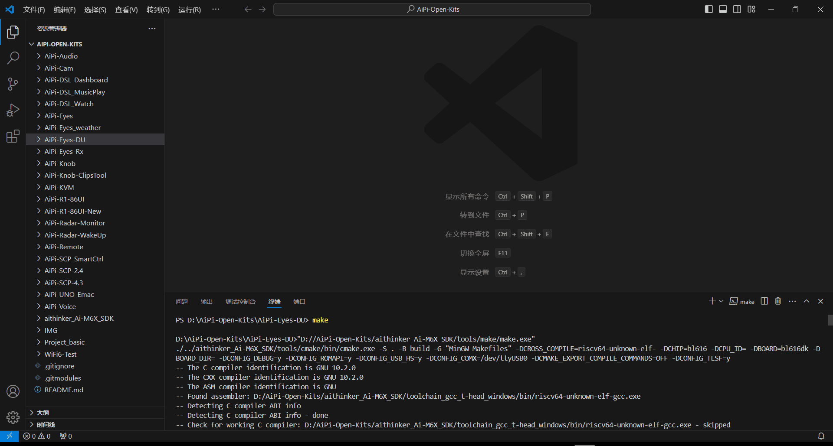Viewport: 833px width, 446px height.
Task: Expand the AiPi-Audio folder
Action: [95, 56]
